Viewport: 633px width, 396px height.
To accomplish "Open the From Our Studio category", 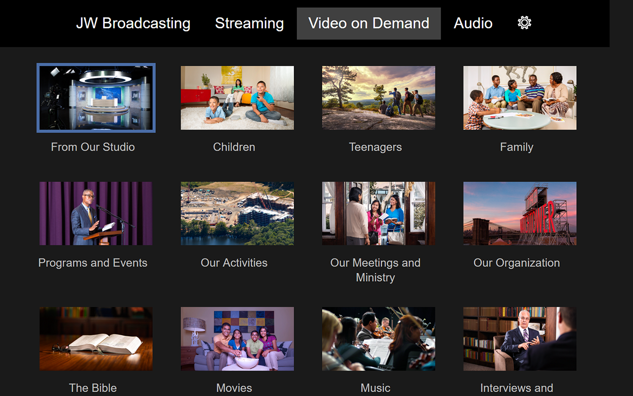I will (95, 98).
